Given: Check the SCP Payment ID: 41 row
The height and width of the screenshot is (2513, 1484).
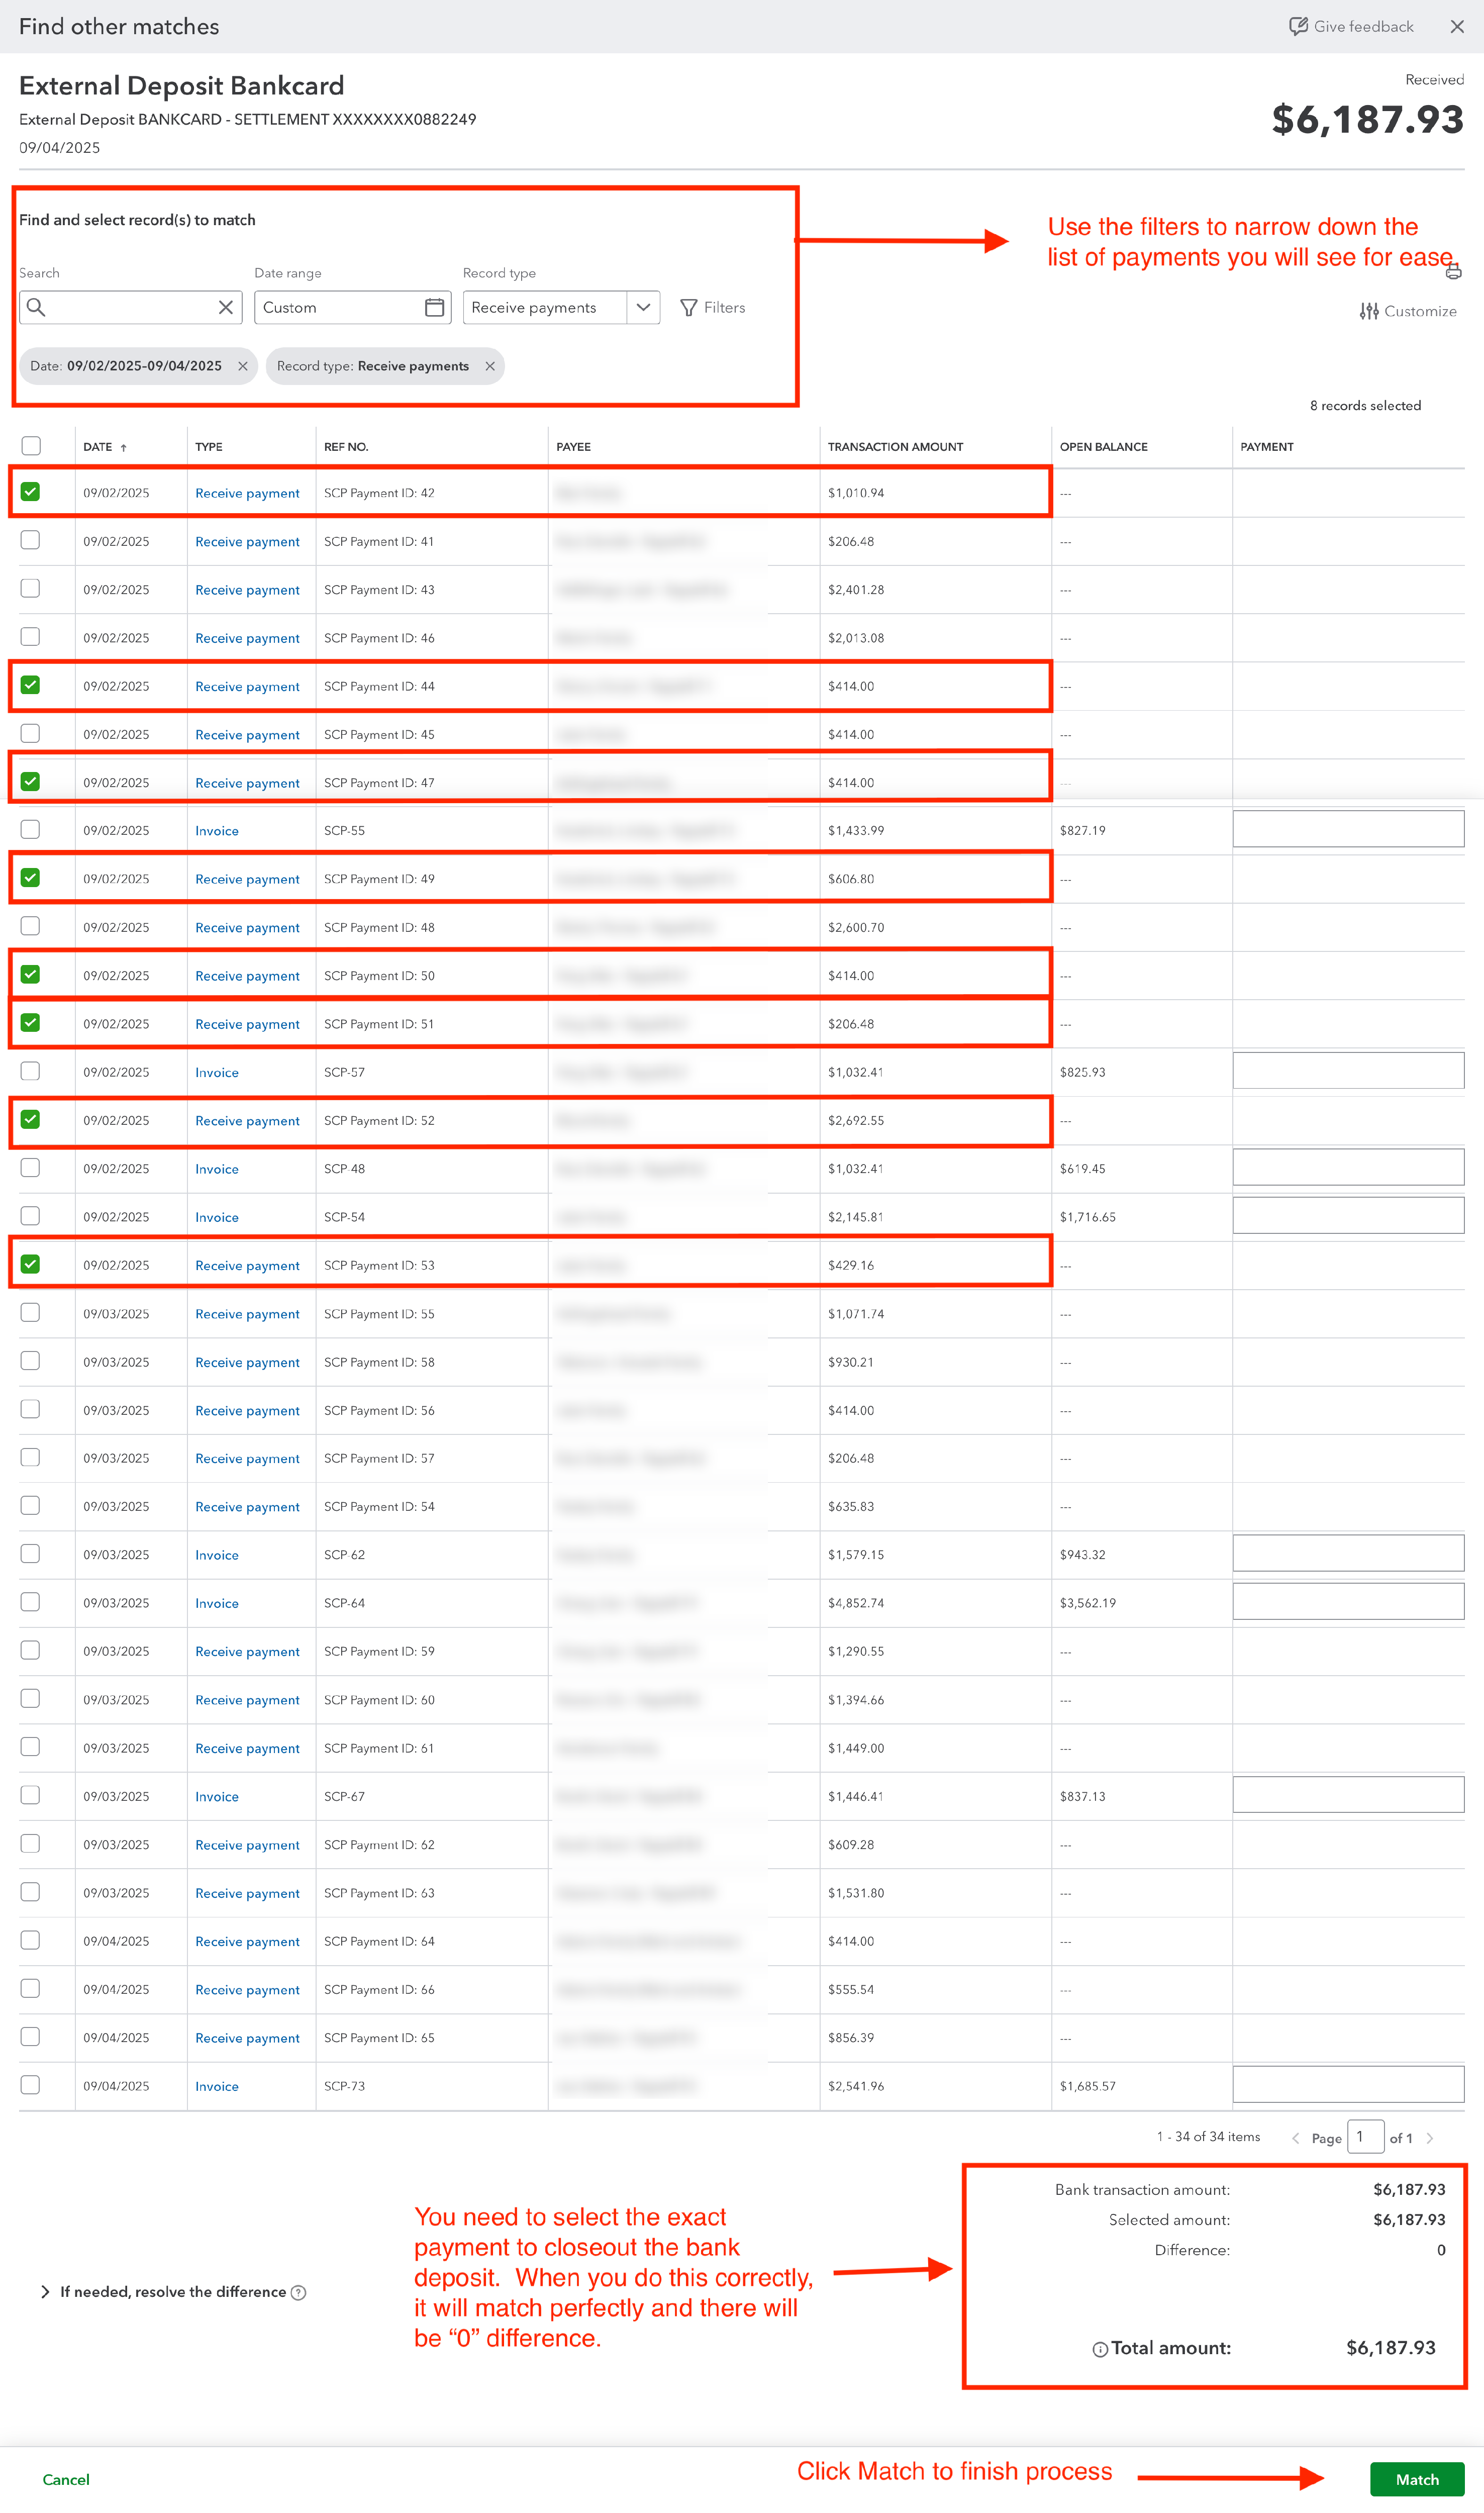Looking at the screenshot, I should coord(31,540).
